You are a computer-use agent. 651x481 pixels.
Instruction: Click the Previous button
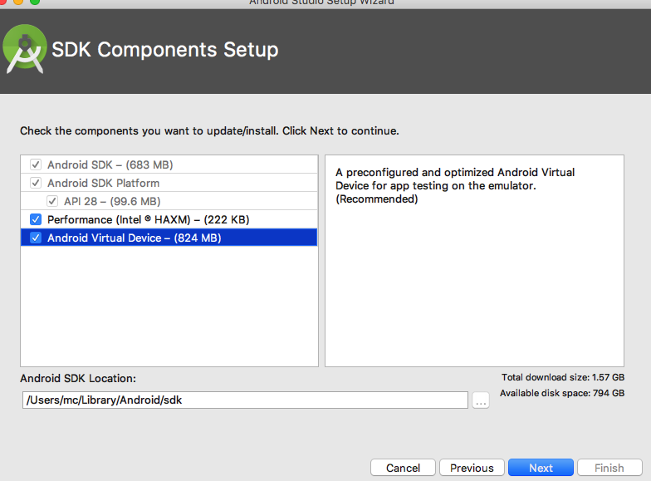click(x=472, y=468)
